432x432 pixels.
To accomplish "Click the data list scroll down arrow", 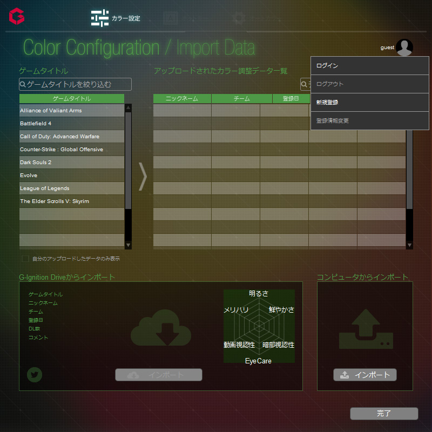I will (x=410, y=245).
